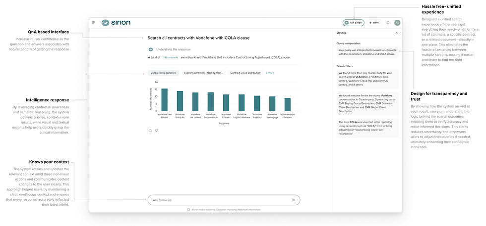Click the info icon by AI disclaimer
The height and width of the screenshot is (226, 486).
pos(188,210)
